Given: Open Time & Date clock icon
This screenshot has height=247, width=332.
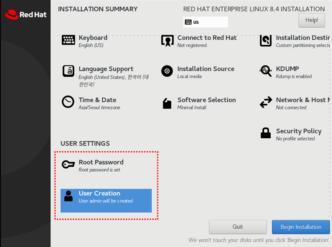Looking at the screenshot, I should pos(68,102).
